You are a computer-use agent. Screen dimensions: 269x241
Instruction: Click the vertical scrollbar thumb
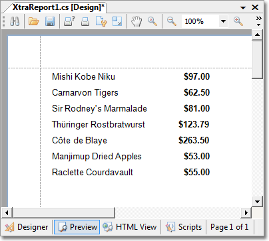pyautogui.click(x=258, y=59)
